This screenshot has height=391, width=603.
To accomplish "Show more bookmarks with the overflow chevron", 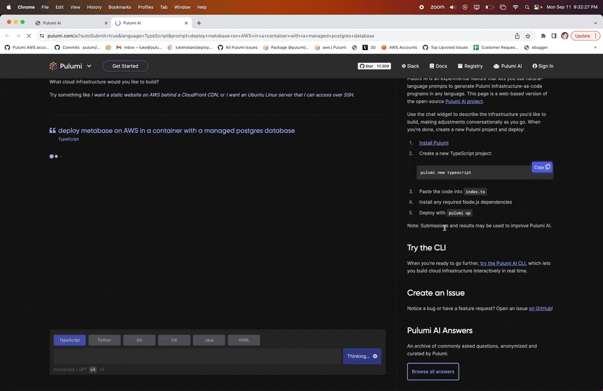I will [x=595, y=48].
